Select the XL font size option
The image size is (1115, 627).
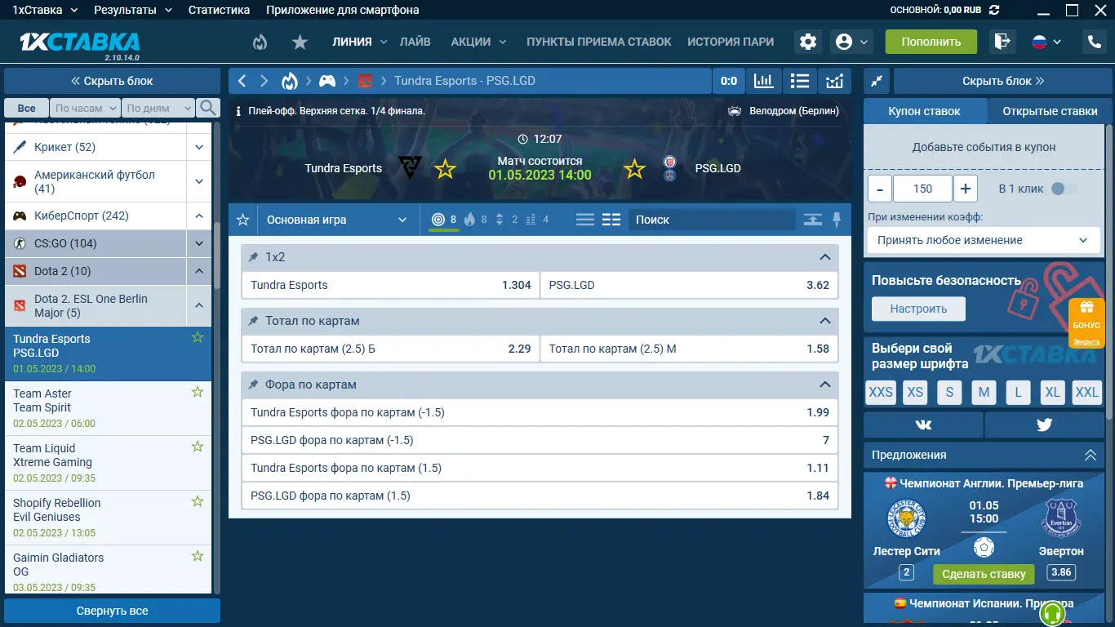pyautogui.click(x=1052, y=392)
